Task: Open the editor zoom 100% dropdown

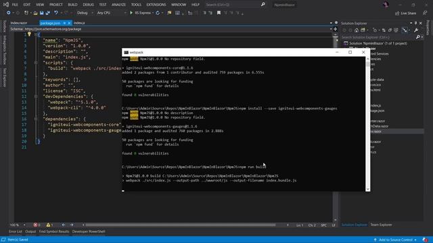Action: pos(24,225)
